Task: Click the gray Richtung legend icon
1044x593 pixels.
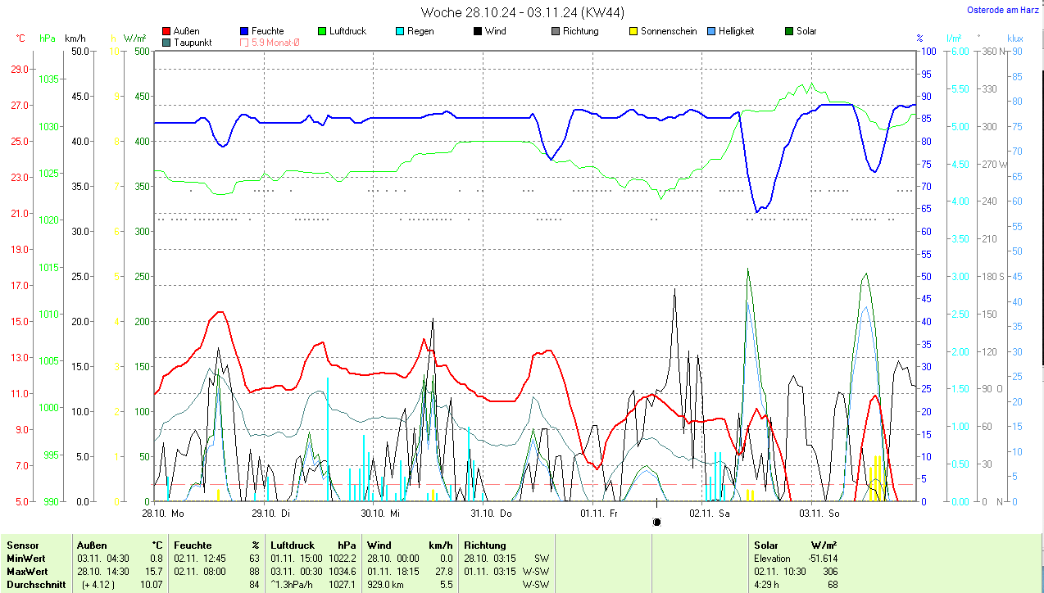Action: pos(555,32)
